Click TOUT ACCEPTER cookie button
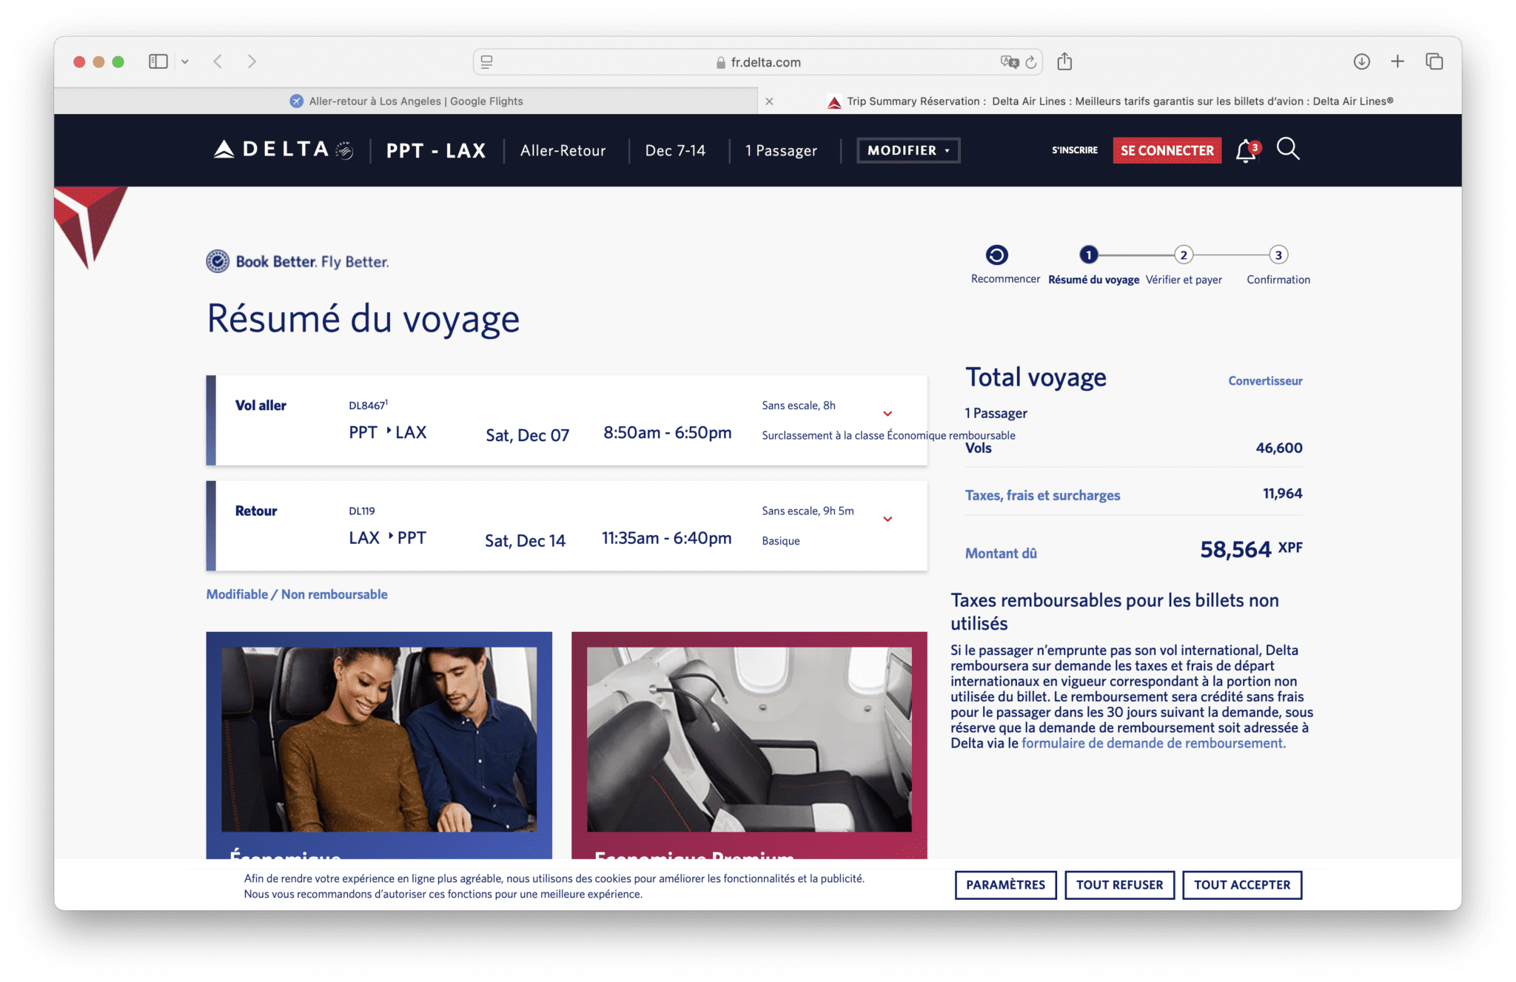 (x=1242, y=885)
